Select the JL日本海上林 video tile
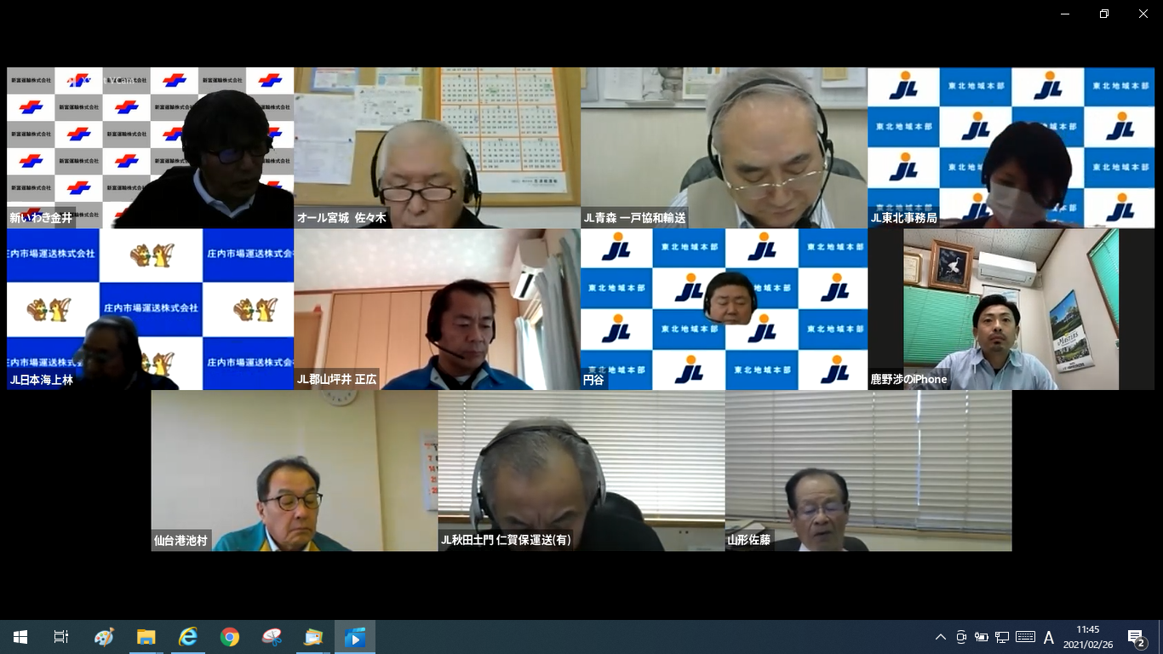The image size is (1163, 654). pyautogui.click(x=151, y=309)
